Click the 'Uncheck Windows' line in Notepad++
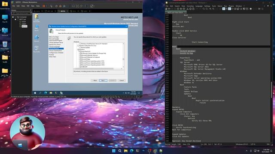This screenshot has height=154, width=275. pos(187,51)
